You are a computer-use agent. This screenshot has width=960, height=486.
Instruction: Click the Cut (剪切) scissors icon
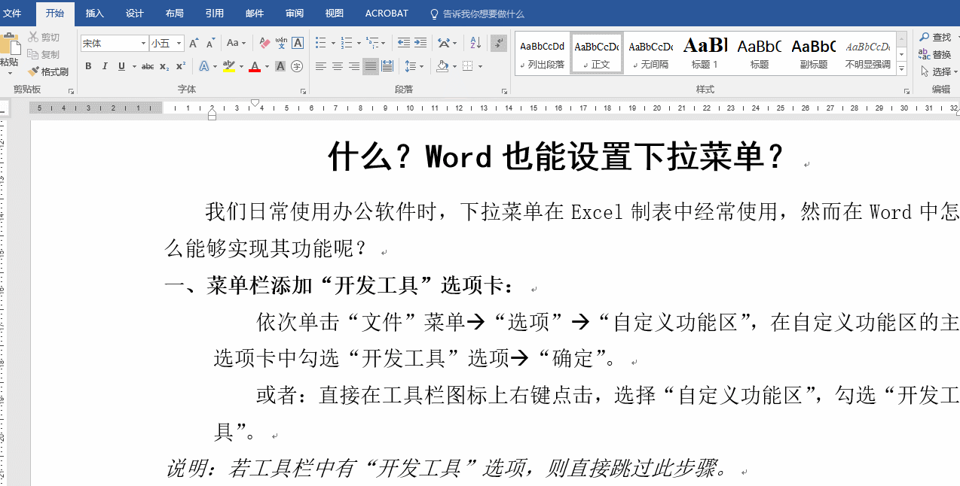[33, 37]
